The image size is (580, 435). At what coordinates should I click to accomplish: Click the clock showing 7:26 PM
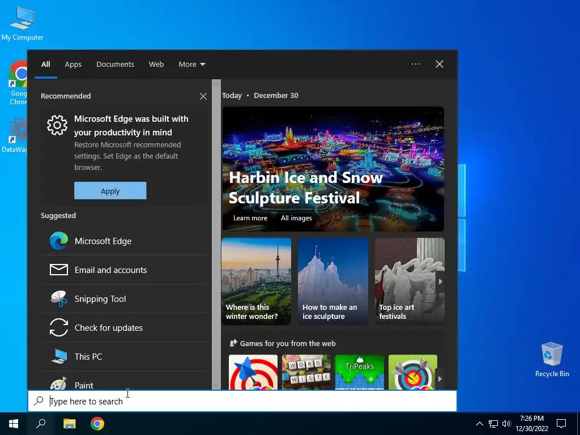tap(531, 419)
